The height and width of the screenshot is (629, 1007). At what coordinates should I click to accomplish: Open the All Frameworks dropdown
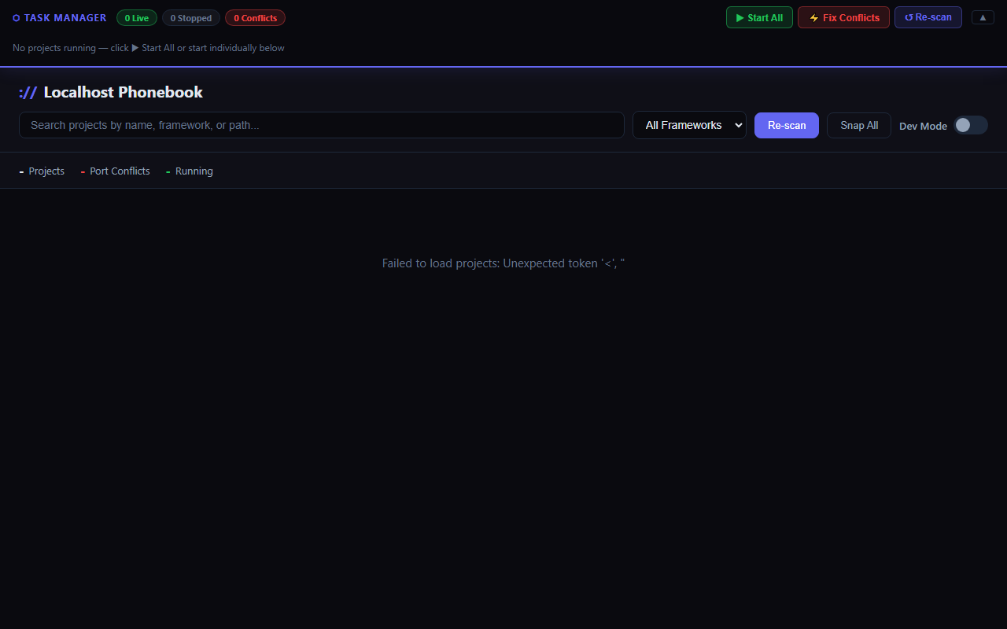pyautogui.click(x=689, y=125)
